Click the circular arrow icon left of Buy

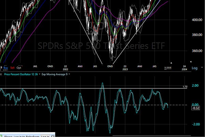click(x=1, y=68)
